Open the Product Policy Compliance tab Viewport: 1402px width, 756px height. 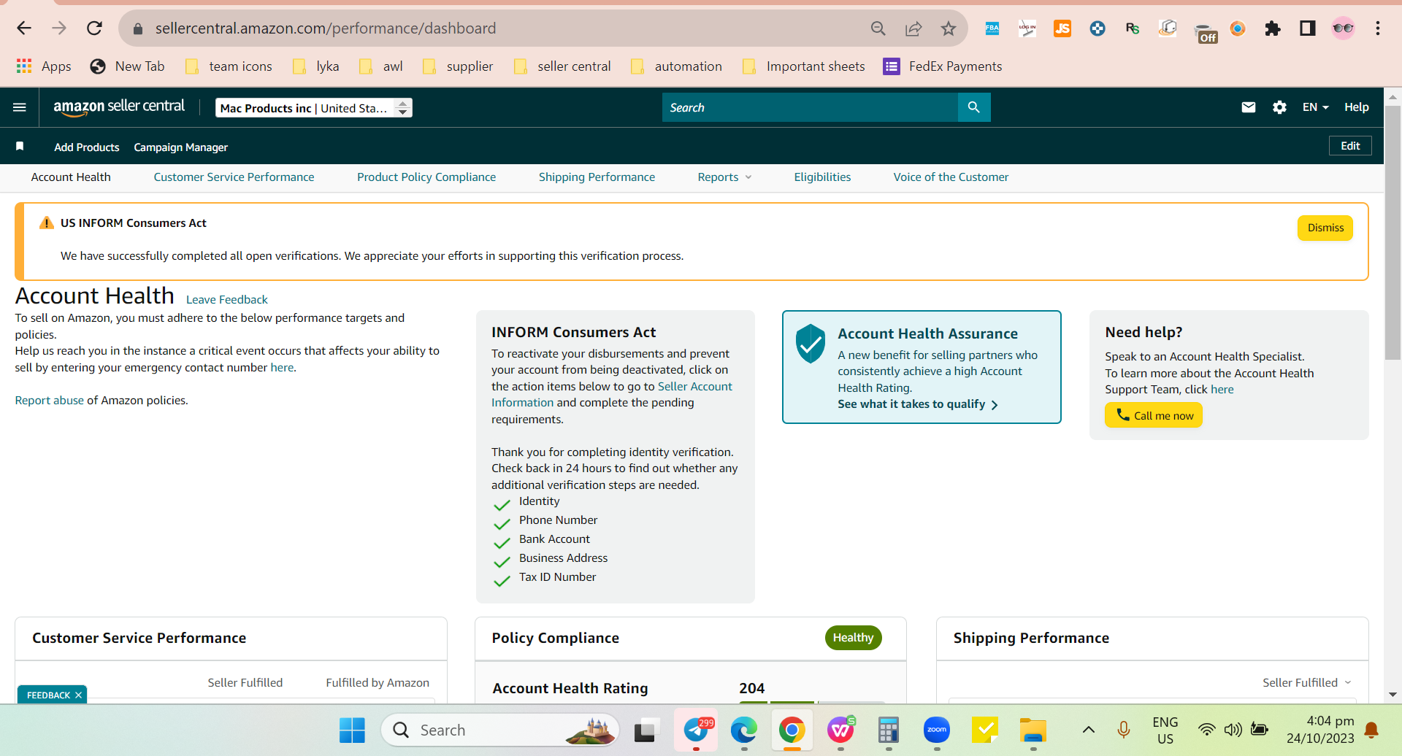[426, 177]
